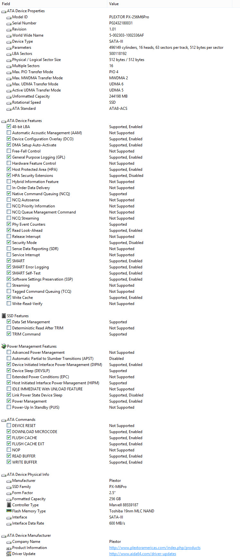
Task: Select the Revision value 1.01
Action: [112, 29]
